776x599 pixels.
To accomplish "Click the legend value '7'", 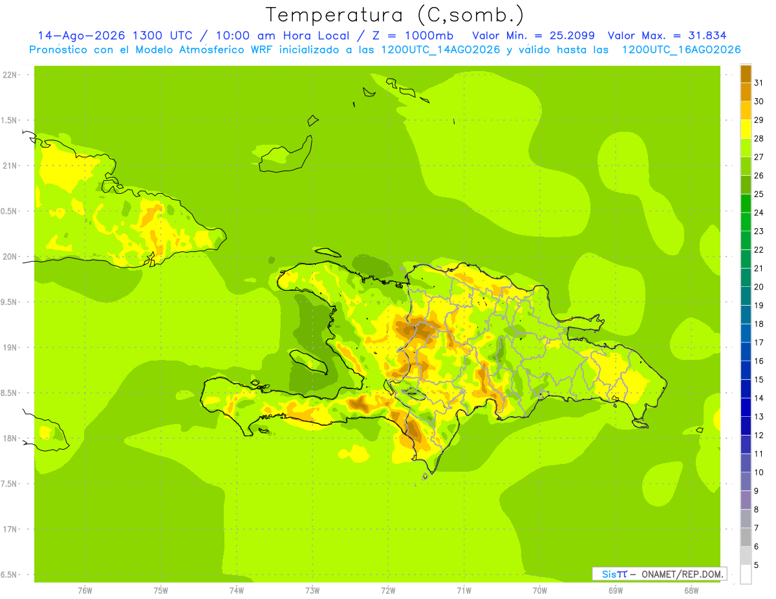I will [757, 528].
